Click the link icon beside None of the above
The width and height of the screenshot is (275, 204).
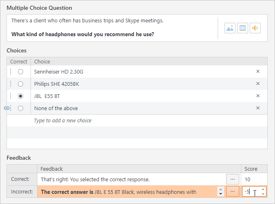[7, 108]
